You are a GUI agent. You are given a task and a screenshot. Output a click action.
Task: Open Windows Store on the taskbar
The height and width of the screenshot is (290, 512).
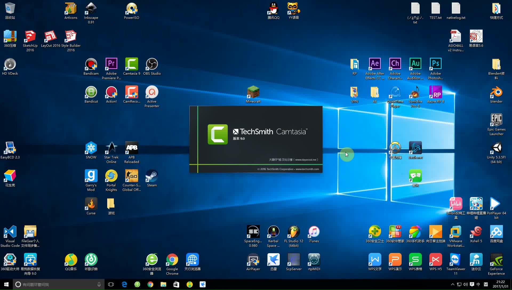176,284
